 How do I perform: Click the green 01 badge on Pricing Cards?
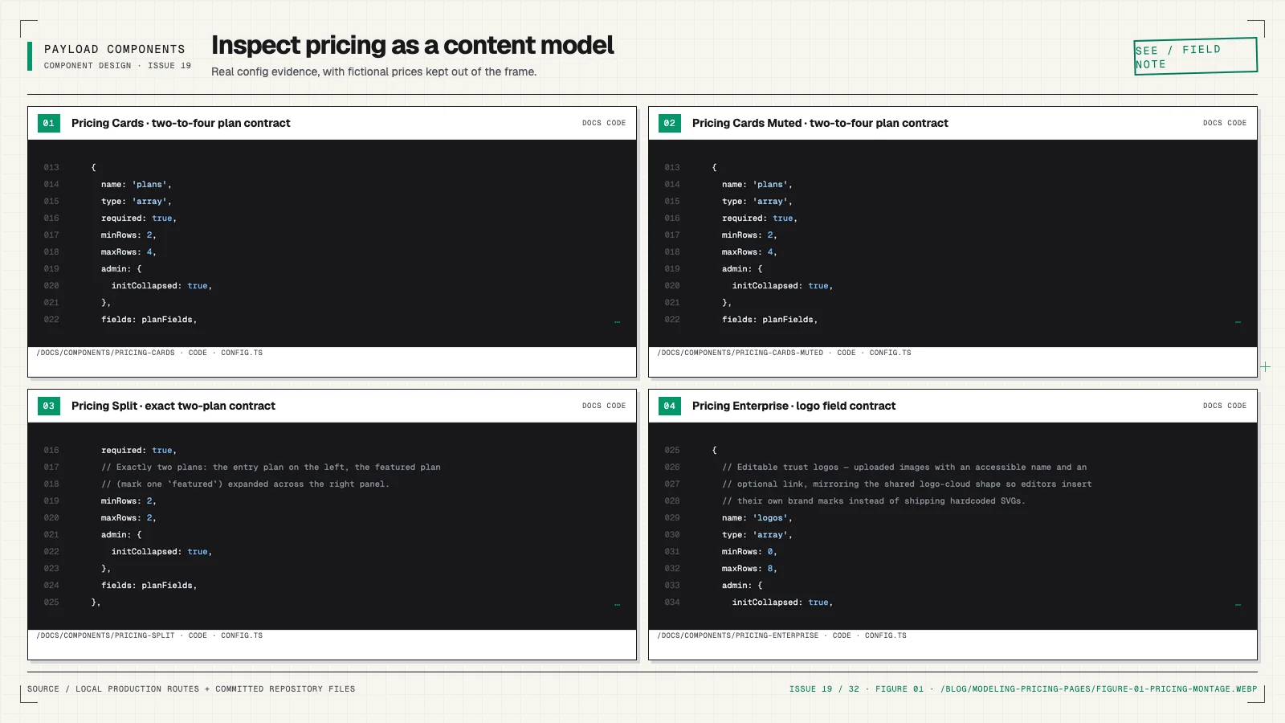click(x=49, y=123)
